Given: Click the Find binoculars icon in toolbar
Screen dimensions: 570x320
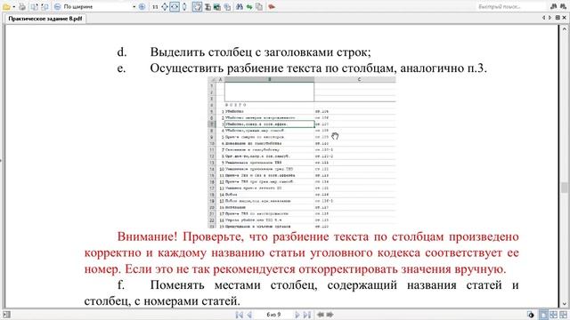Looking at the screenshot, I should 240,6.
